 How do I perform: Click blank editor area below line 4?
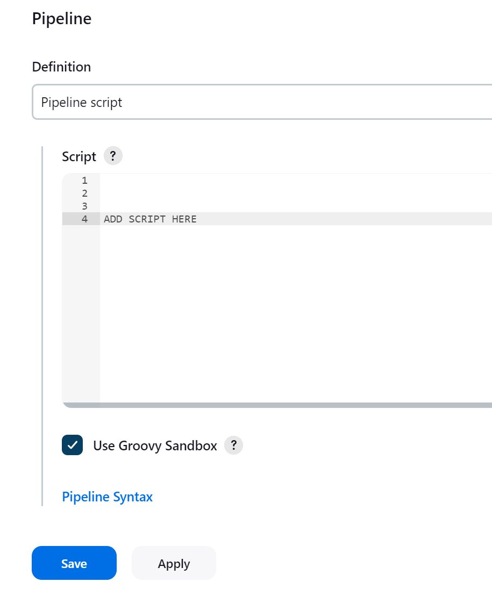tap(296, 312)
